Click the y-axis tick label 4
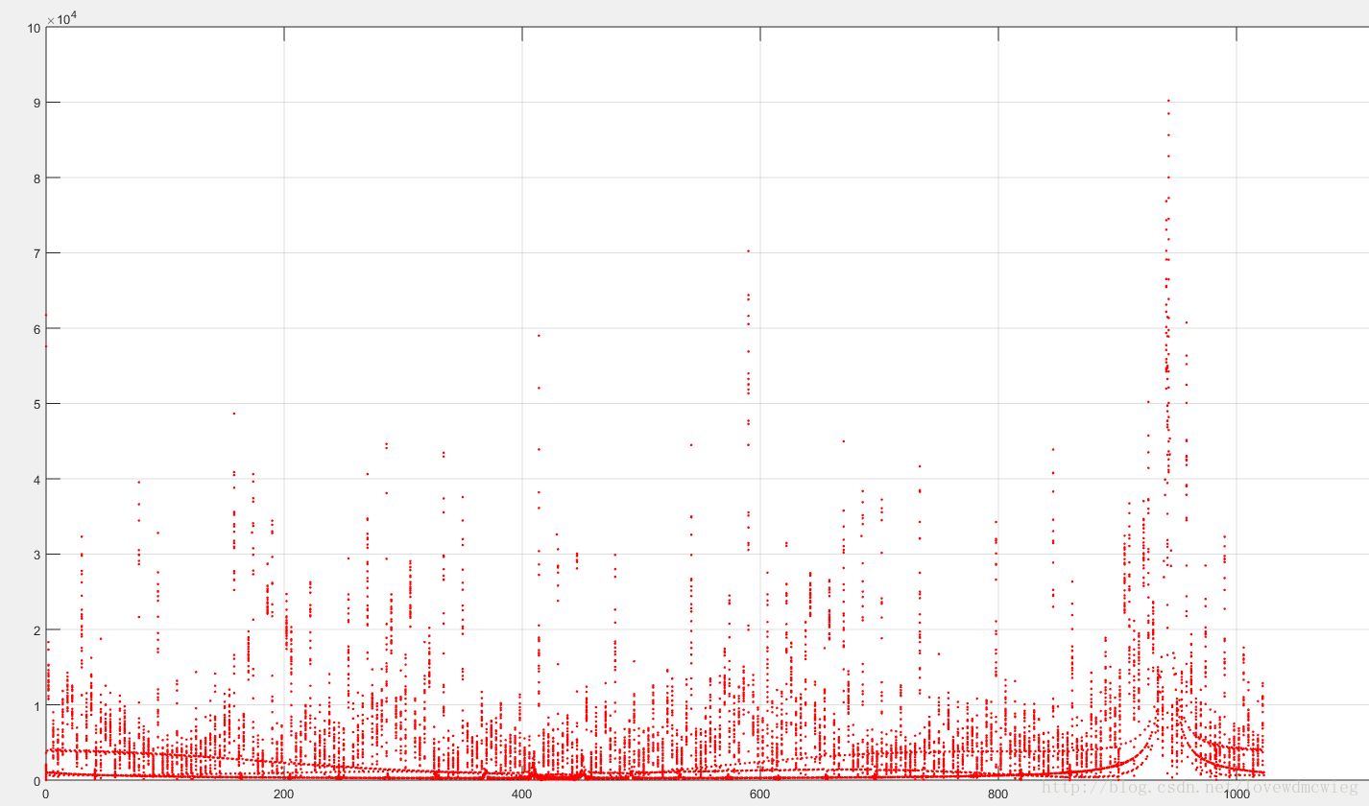The height and width of the screenshot is (806, 1369). 36,480
